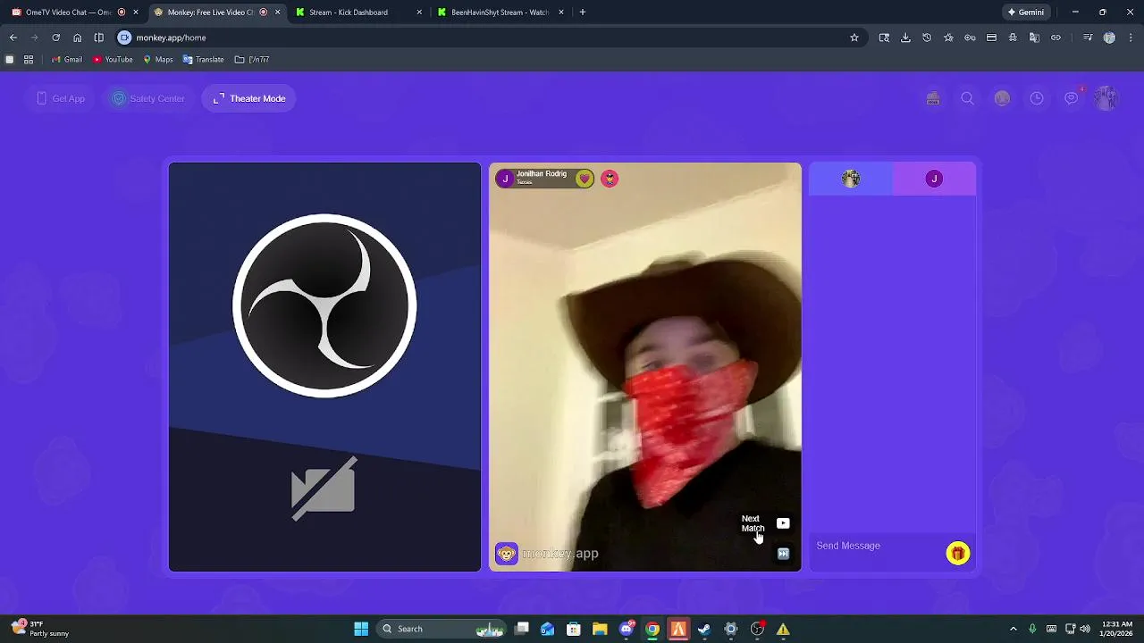The width and height of the screenshot is (1144, 643).
Task: Toggle the browser side panel
Action: (x=98, y=38)
